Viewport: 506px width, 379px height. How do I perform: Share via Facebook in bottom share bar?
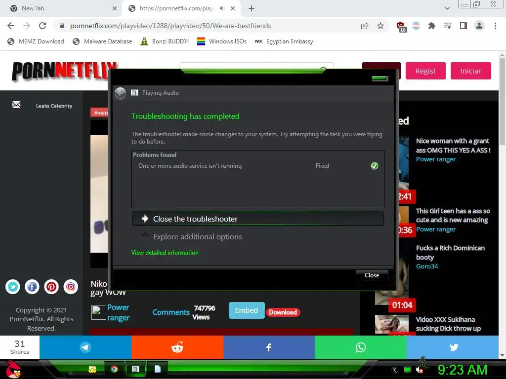pyautogui.click(x=268, y=347)
